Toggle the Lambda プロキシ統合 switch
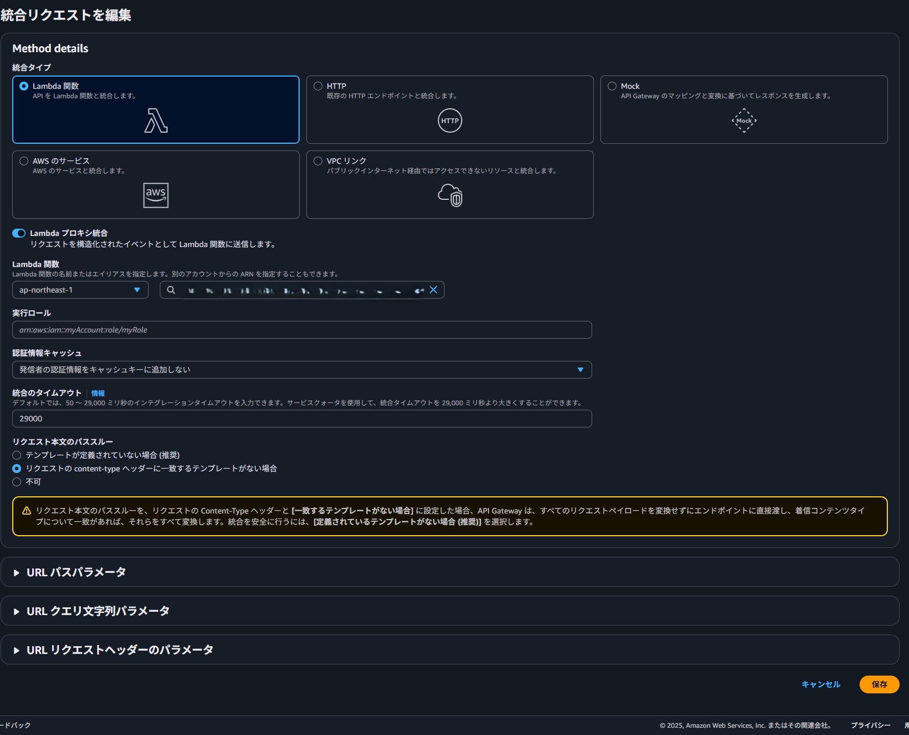 click(x=19, y=233)
